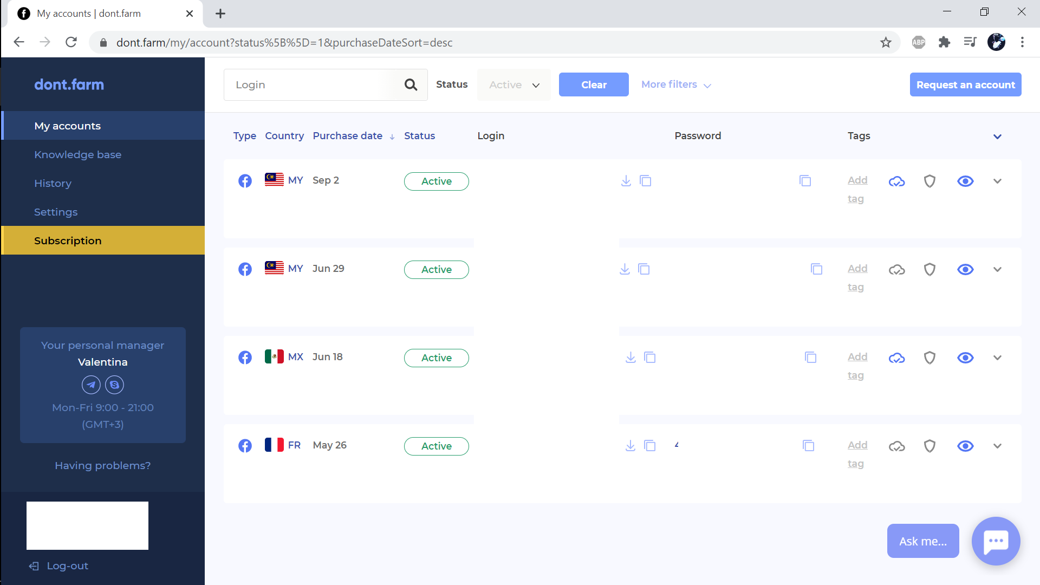Click Add tag in Sep 2 row

(x=857, y=189)
